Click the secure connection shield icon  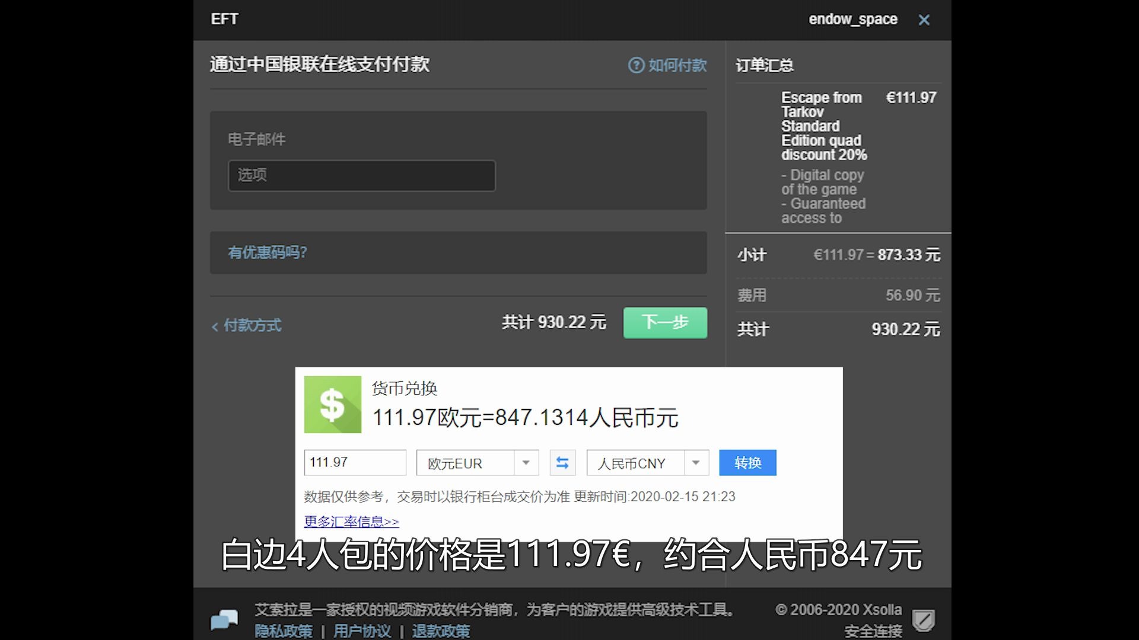923,620
